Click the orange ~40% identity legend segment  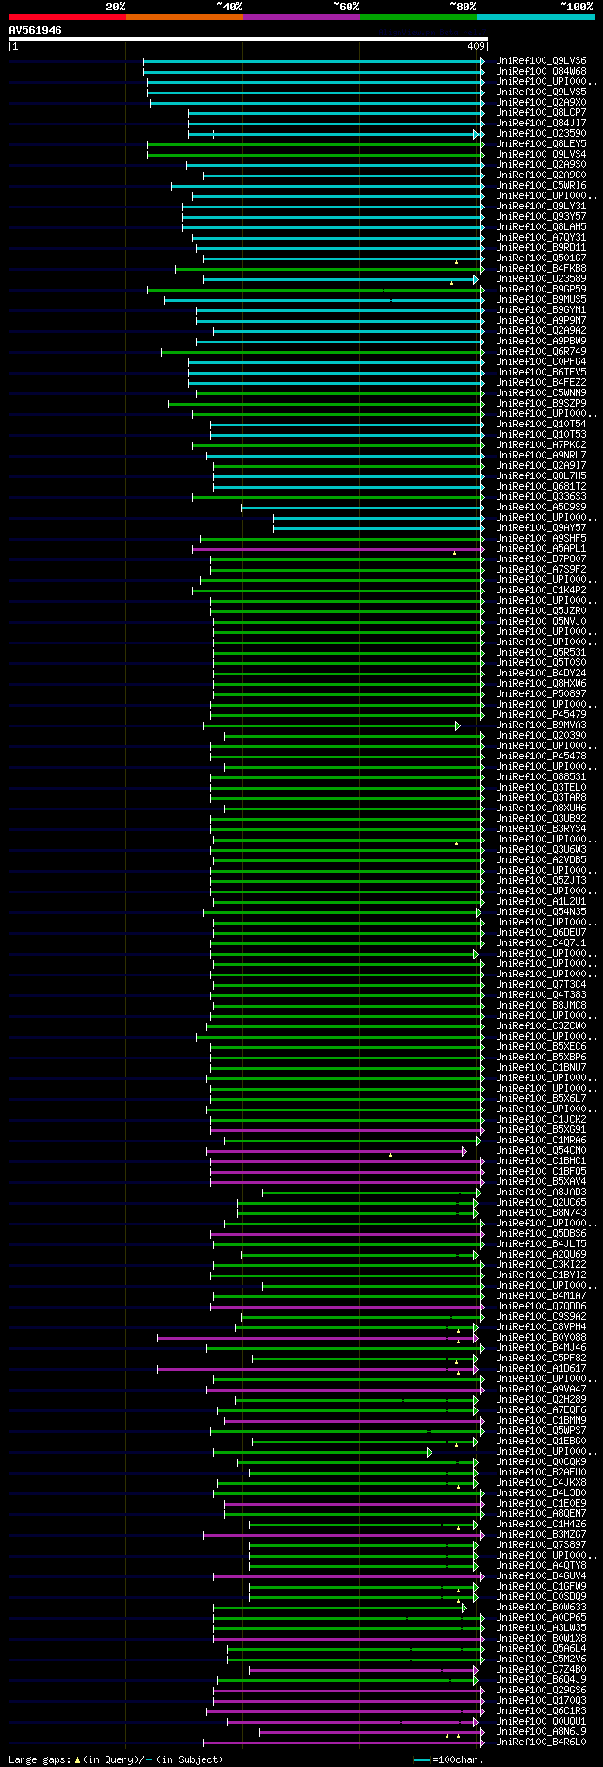pyautogui.click(x=185, y=17)
